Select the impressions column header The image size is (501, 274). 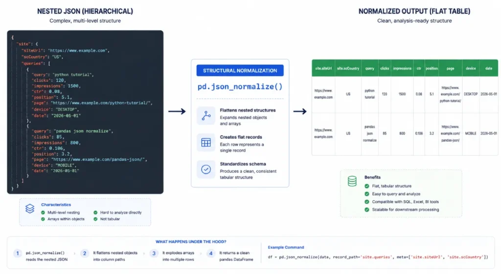tap(402, 68)
